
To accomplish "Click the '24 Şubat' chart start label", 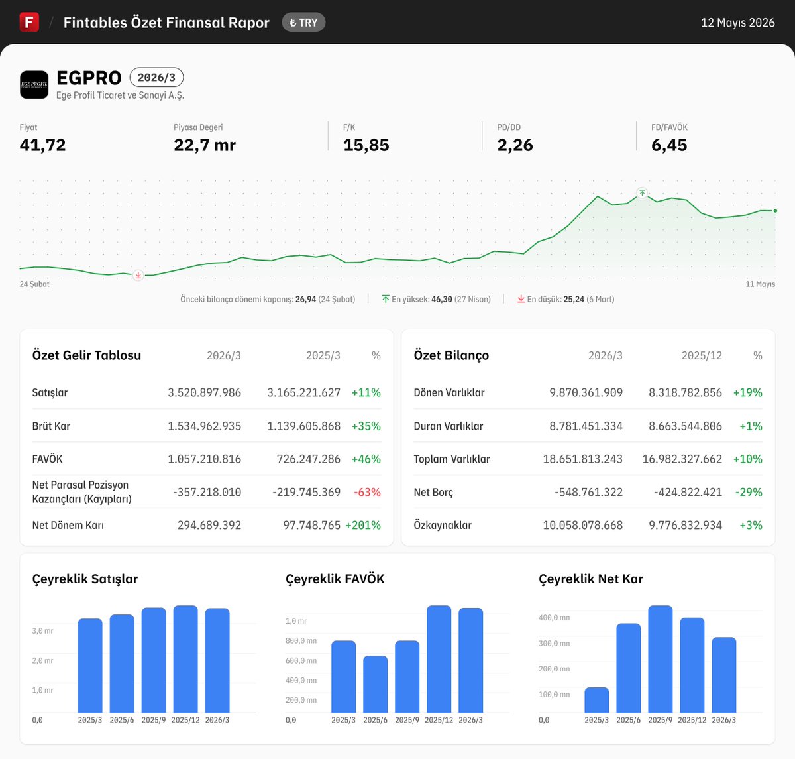I will coord(34,284).
